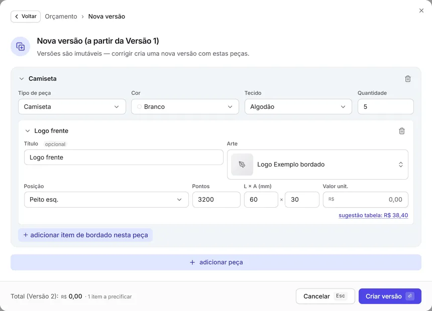432x311 pixels.
Task: Click the adicionar peça button
Action: pyautogui.click(x=215, y=262)
